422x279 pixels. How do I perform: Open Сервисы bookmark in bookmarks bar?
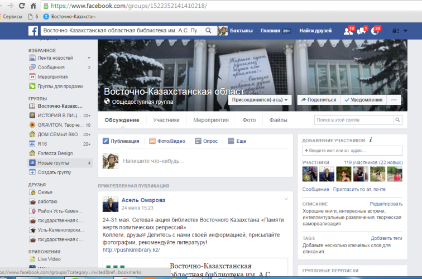tap(11, 17)
